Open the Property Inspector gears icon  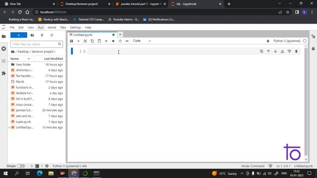click(313, 37)
